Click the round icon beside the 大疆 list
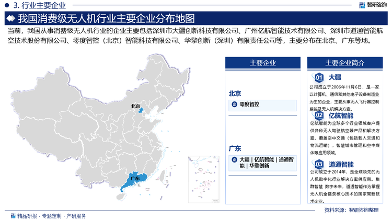 tap(234, 159)
